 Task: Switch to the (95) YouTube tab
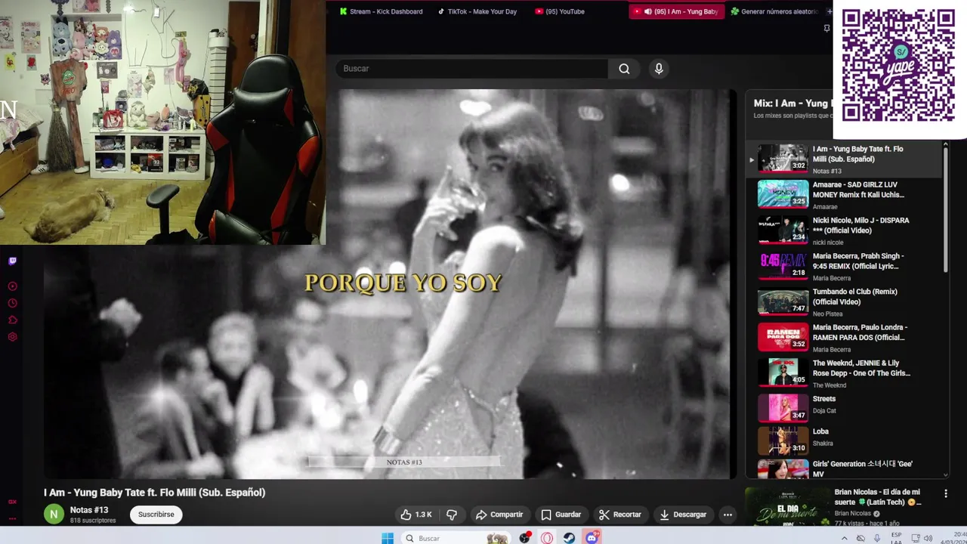[560, 11]
